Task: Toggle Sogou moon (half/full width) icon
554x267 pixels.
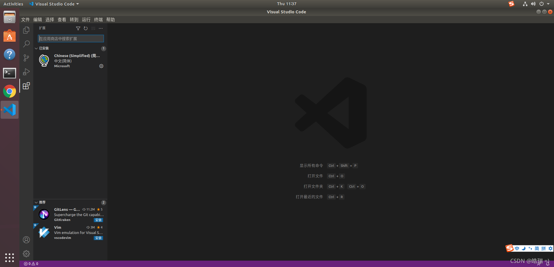Action: point(524,248)
